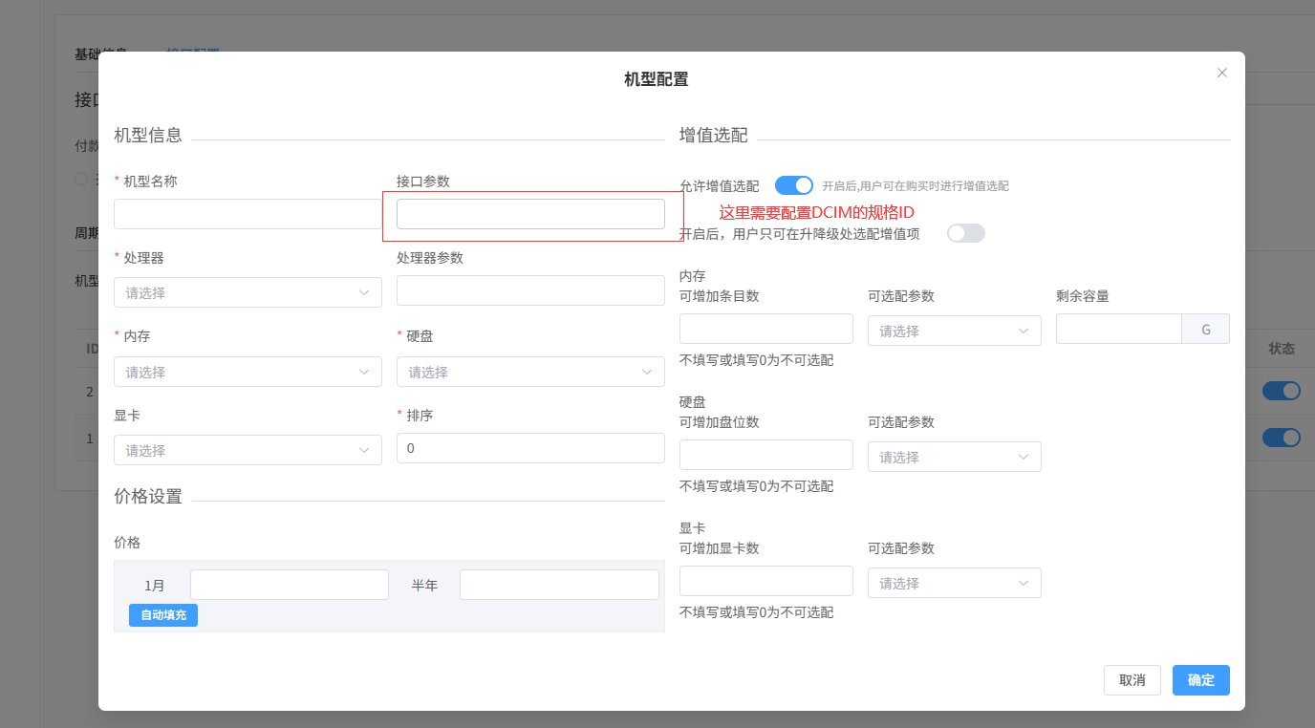This screenshot has width=1315, height=728.
Task: Focus the 可增加盘位数 input field
Action: 766,455
